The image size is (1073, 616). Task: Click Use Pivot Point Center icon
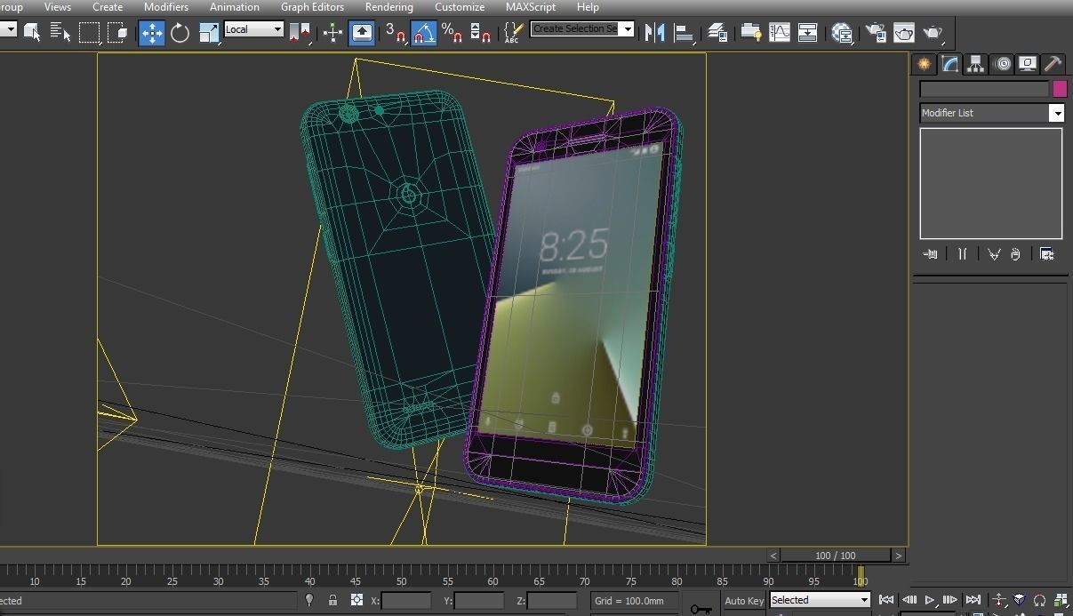300,33
